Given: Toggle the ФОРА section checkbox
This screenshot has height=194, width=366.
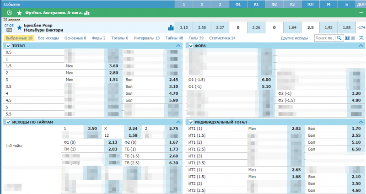Looking at the screenshot, I should coord(191,46).
